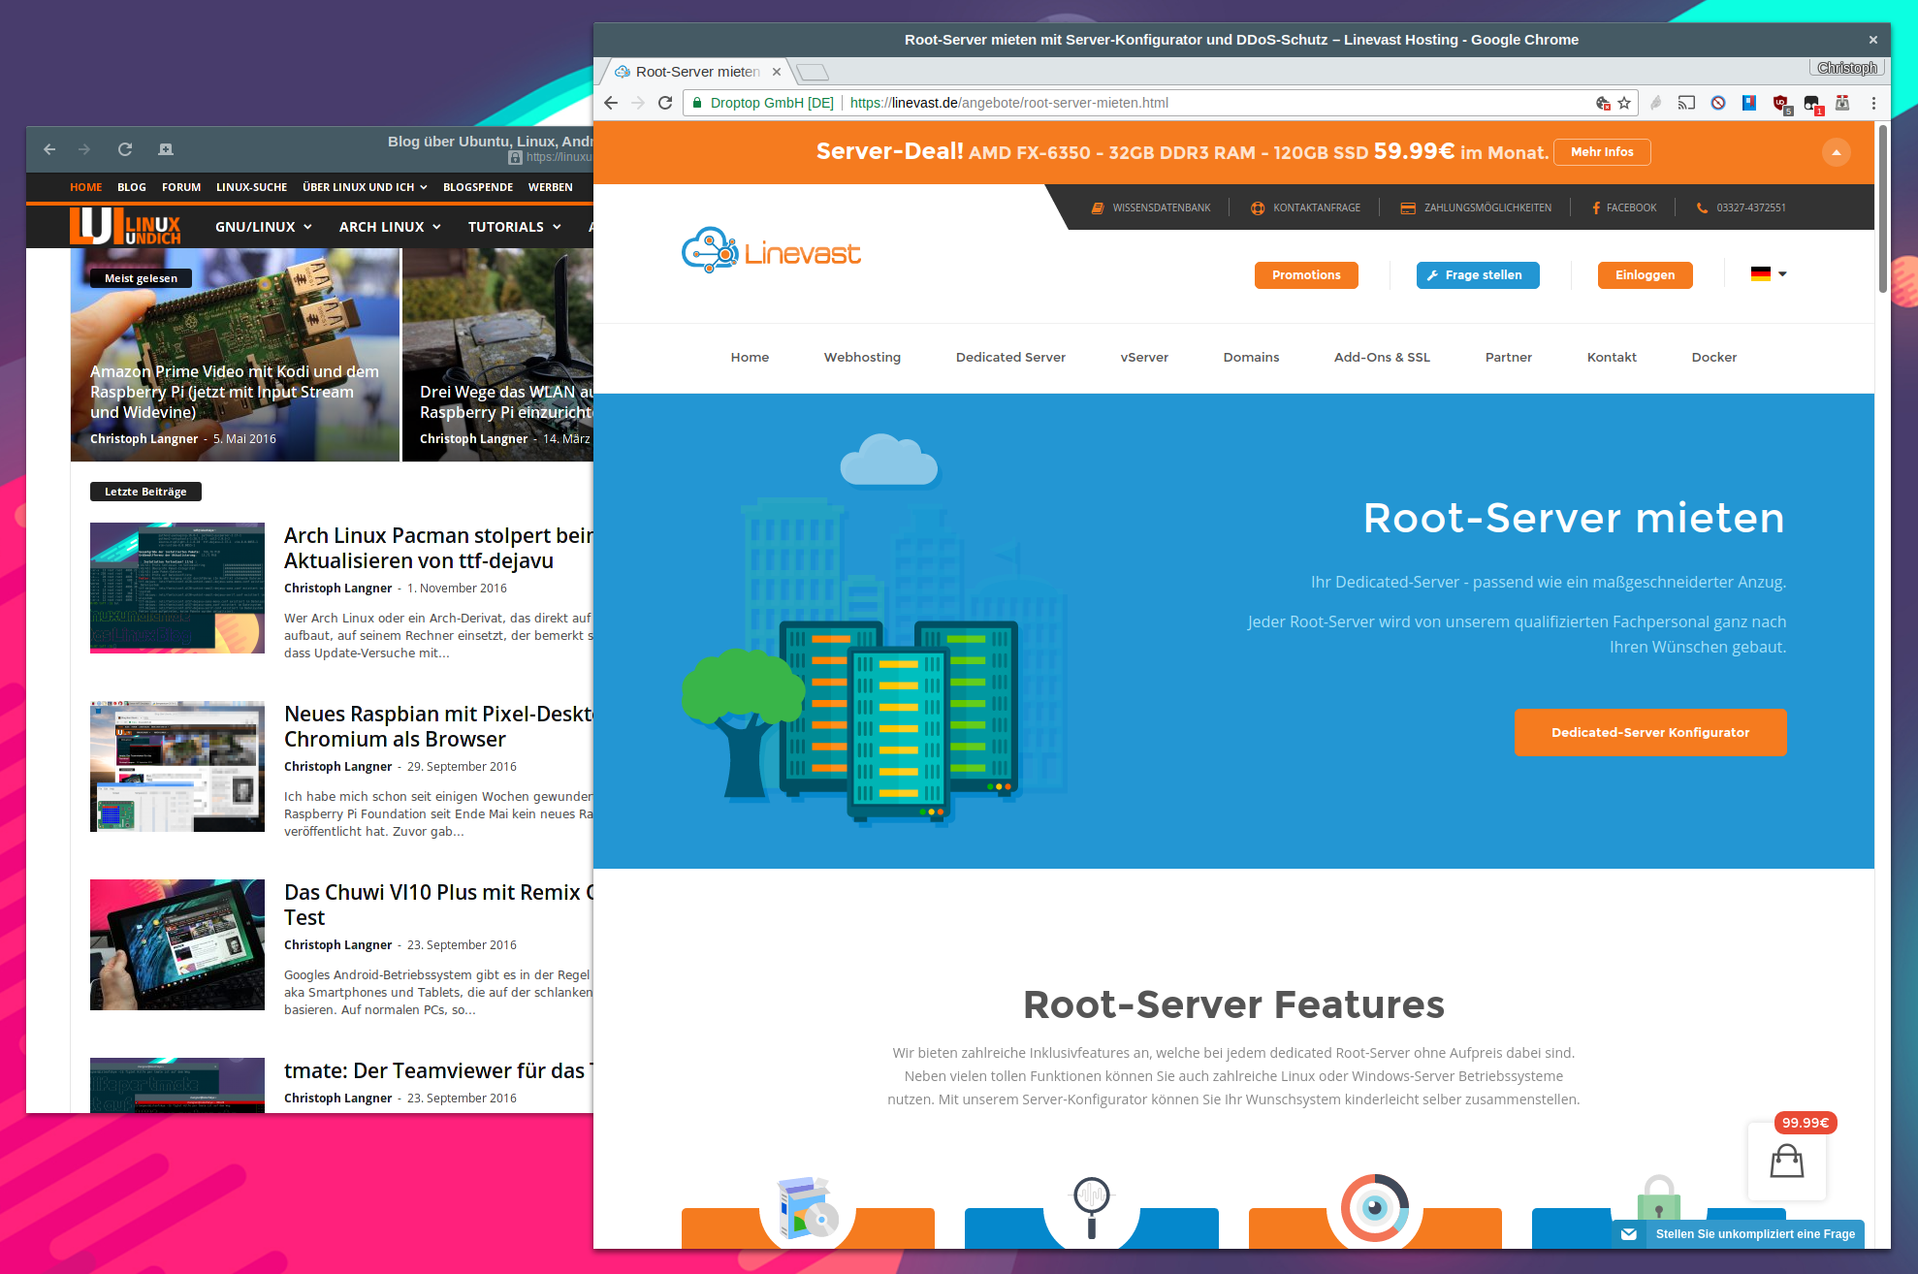1918x1274 pixels.
Task: Open the ZAHLUNGSMÖGLICHKEITEN link
Action: [1476, 207]
